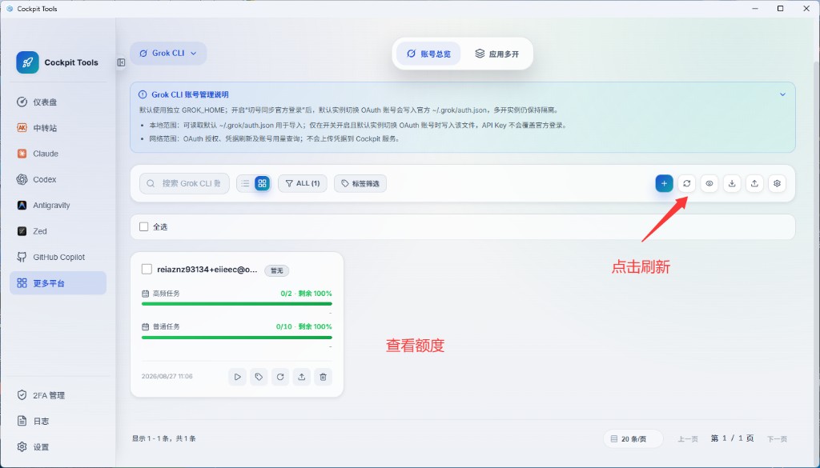Check the 全选 select-all checkbox

click(x=144, y=226)
